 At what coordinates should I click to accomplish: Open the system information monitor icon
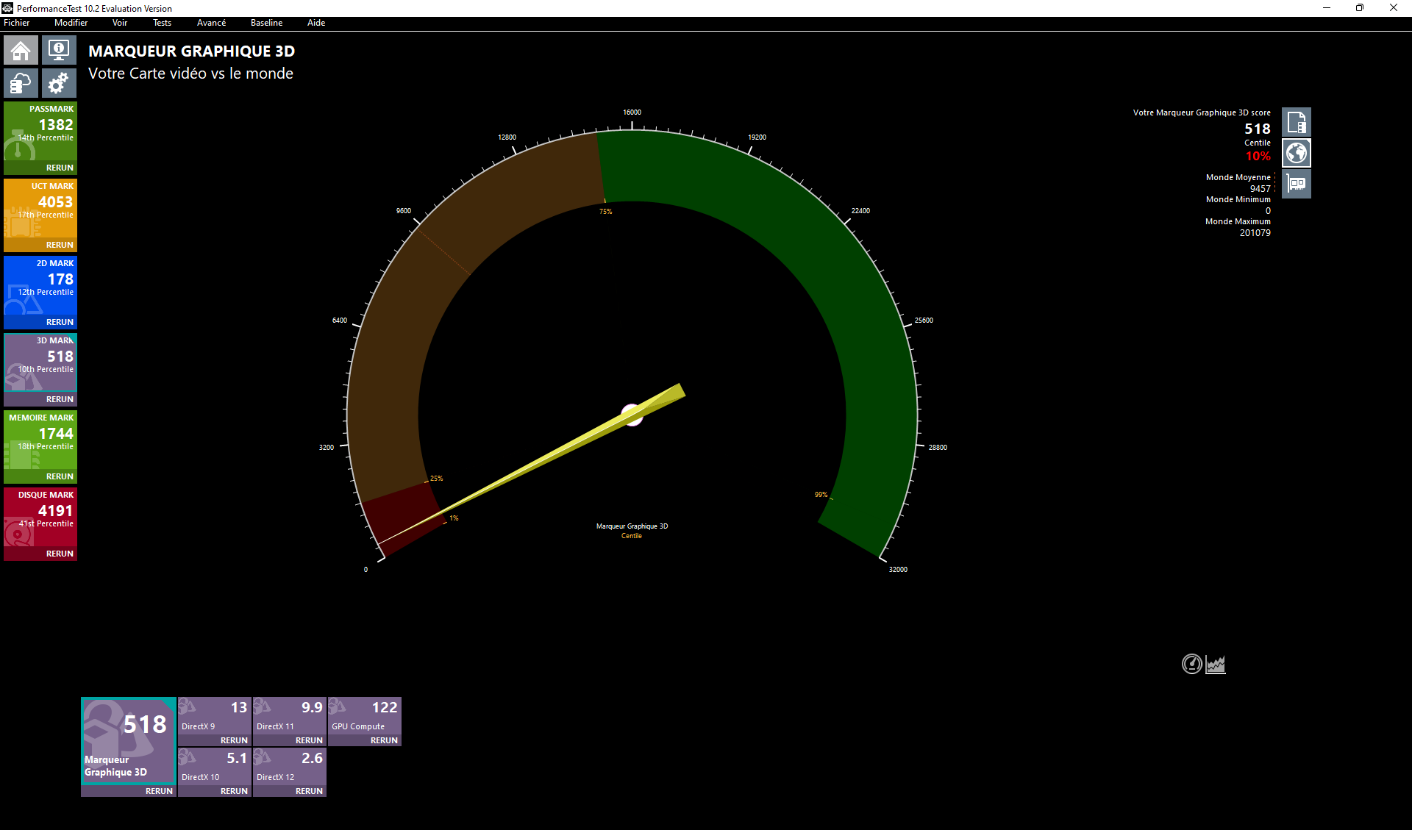pos(59,51)
